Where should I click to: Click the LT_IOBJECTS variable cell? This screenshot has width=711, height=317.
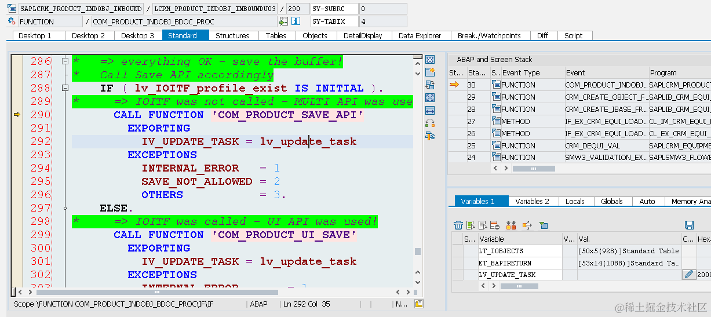(x=520, y=251)
